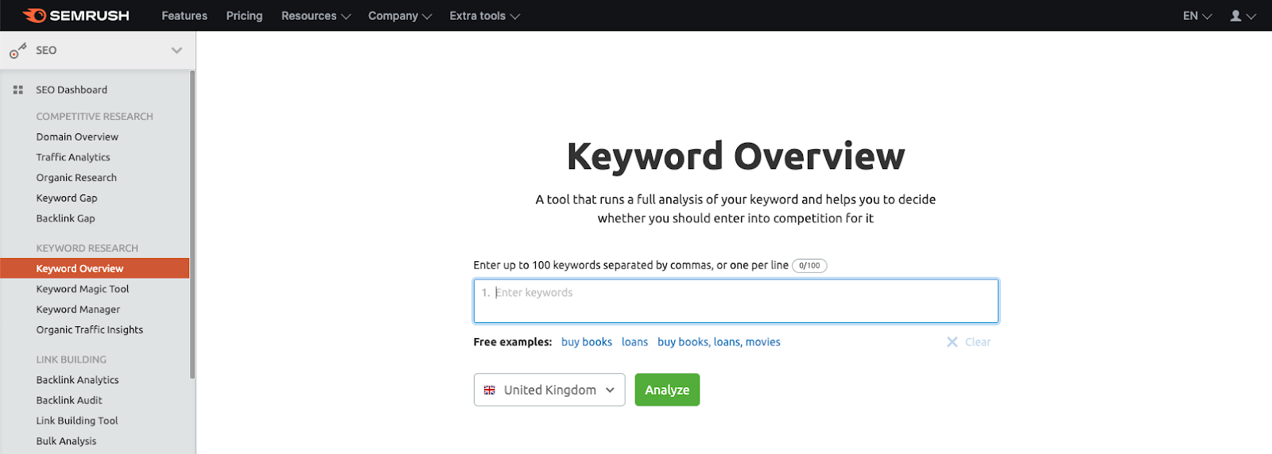Click the 'Free examples:' label

513,342
